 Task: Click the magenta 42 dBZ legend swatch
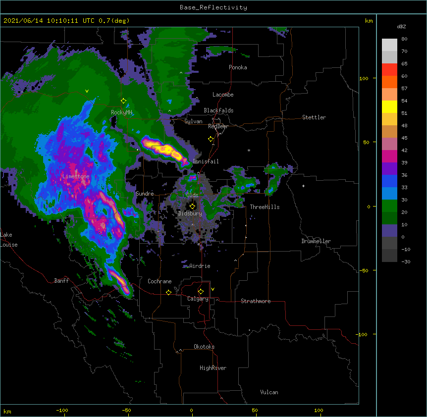[x=389, y=156]
